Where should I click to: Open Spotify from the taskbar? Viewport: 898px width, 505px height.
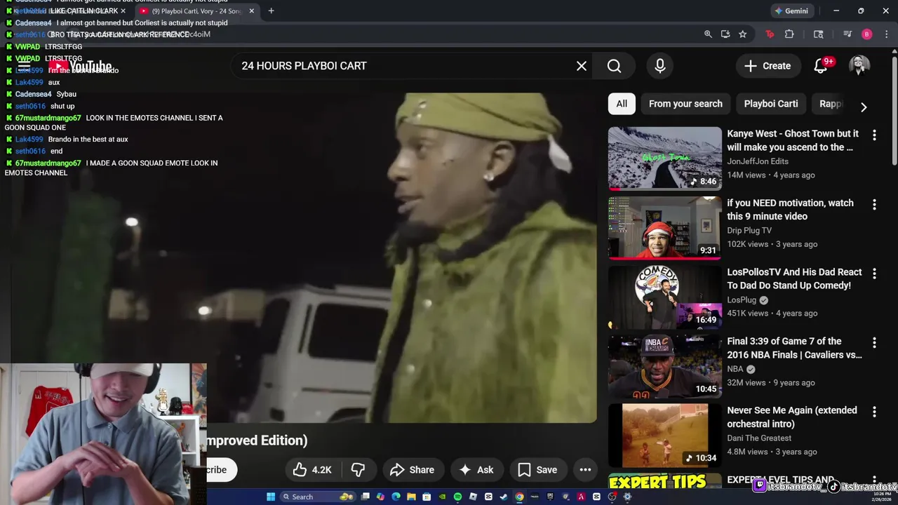457,497
